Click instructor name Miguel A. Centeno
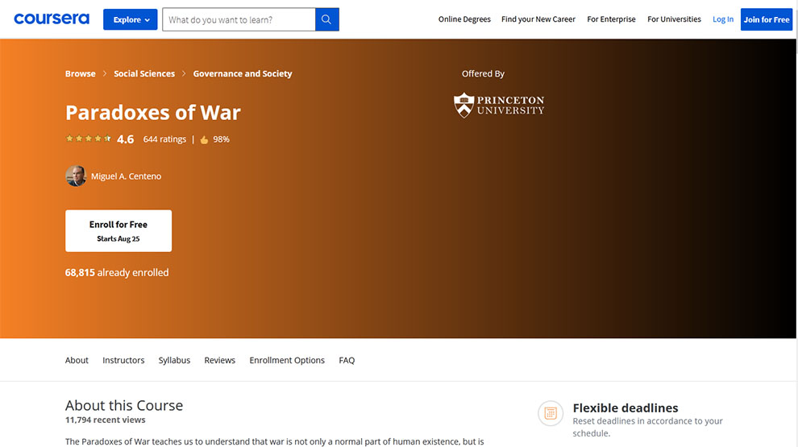Screen dimensions: 798x447 pos(126,176)
